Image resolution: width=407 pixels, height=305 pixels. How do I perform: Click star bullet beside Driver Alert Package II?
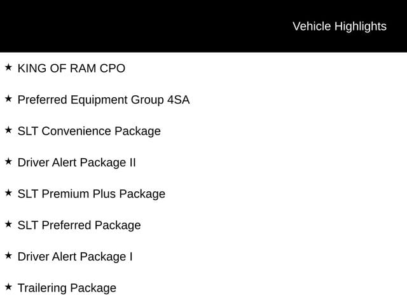(x=8, y=161)
